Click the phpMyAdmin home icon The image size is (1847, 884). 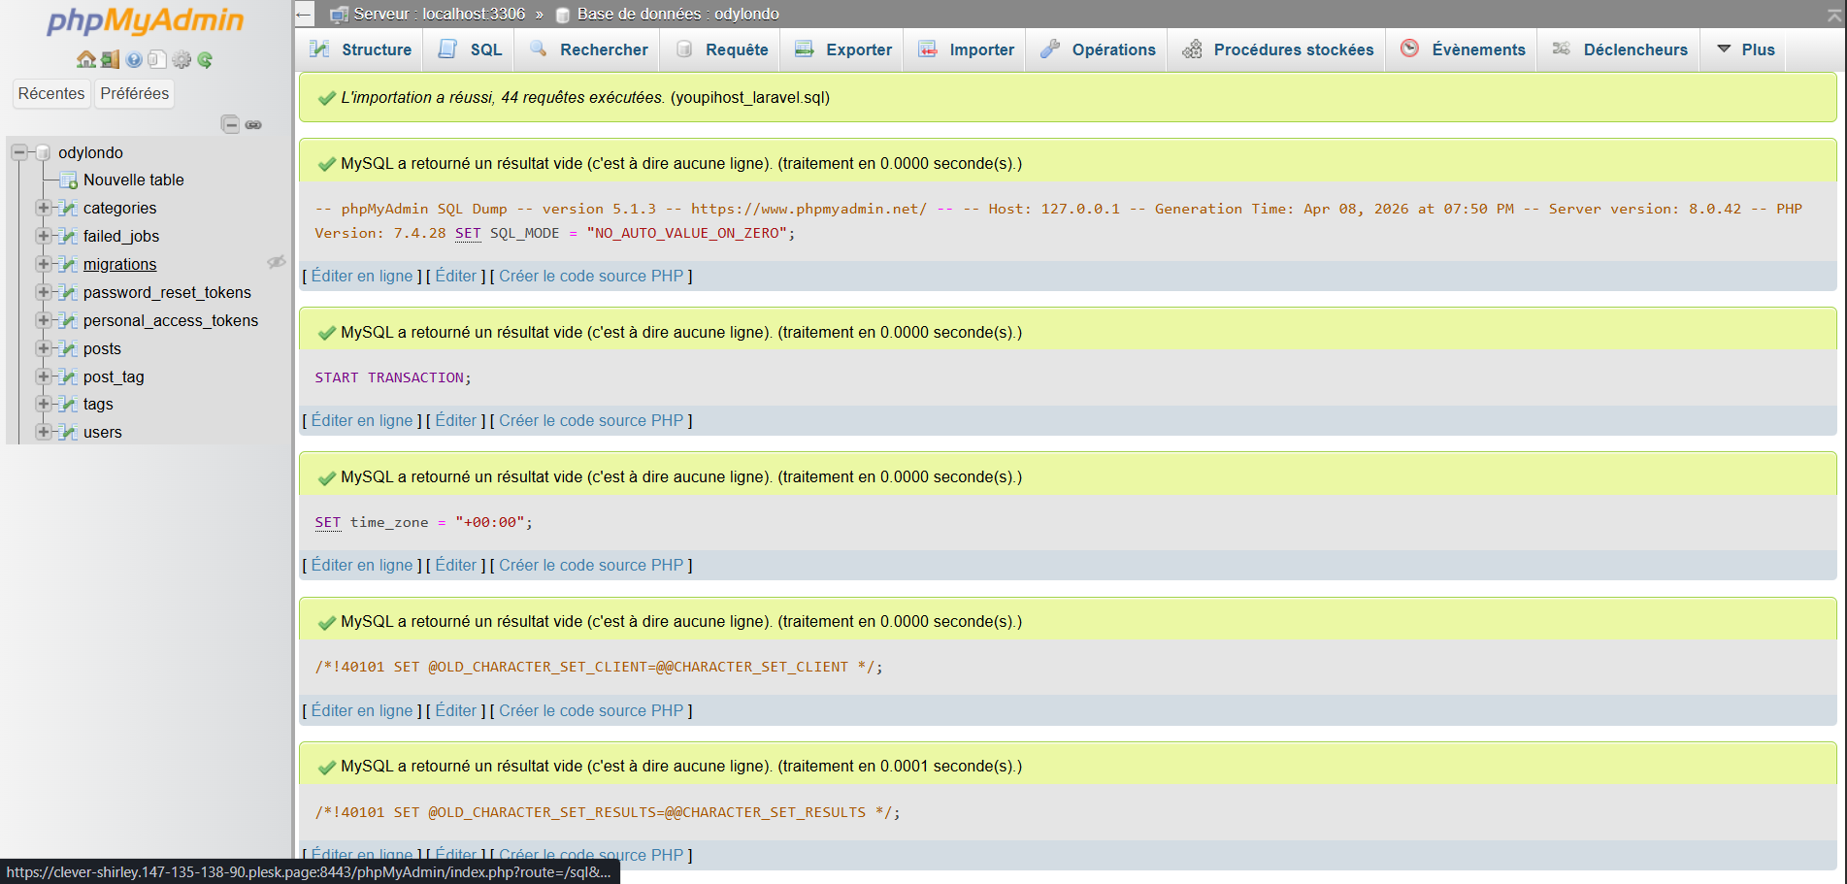pyautogui.click(x=85, y=60)
